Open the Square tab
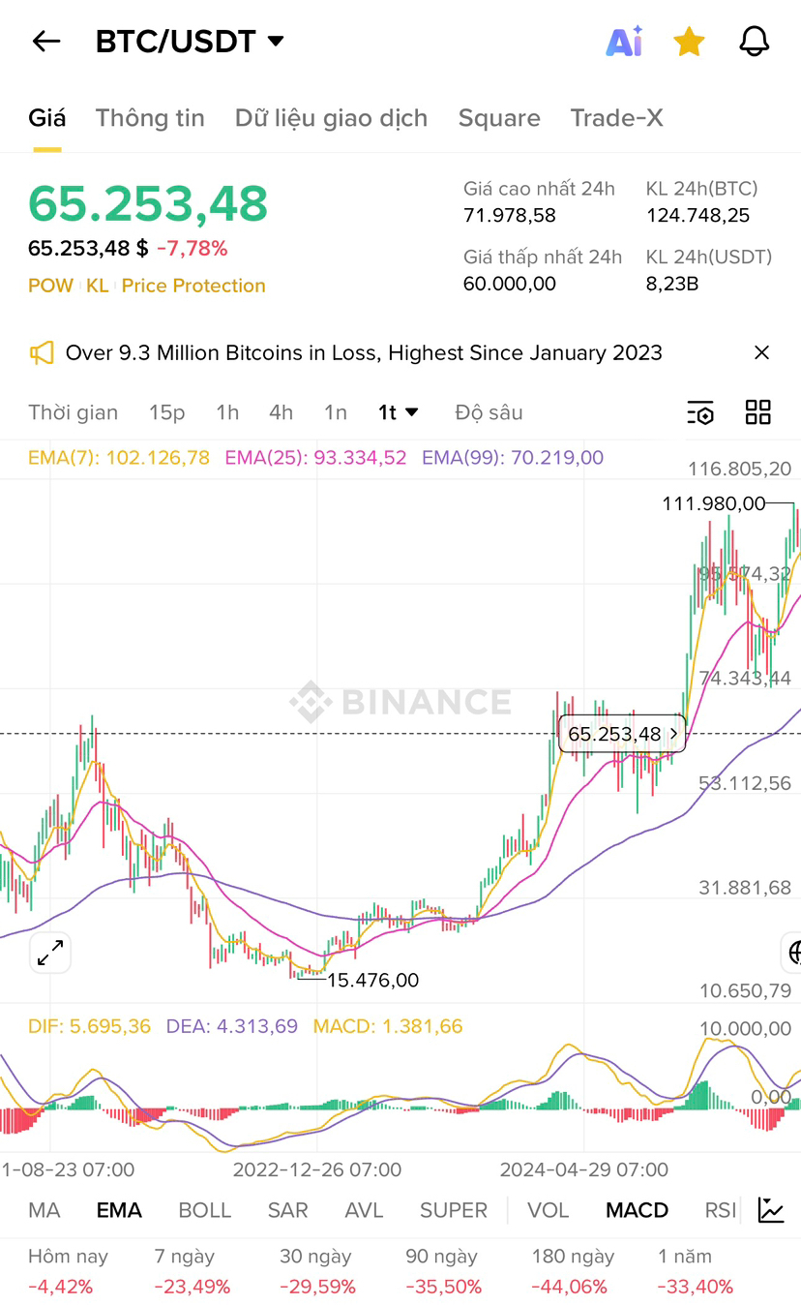The image size is (801, 1305). 499,118
